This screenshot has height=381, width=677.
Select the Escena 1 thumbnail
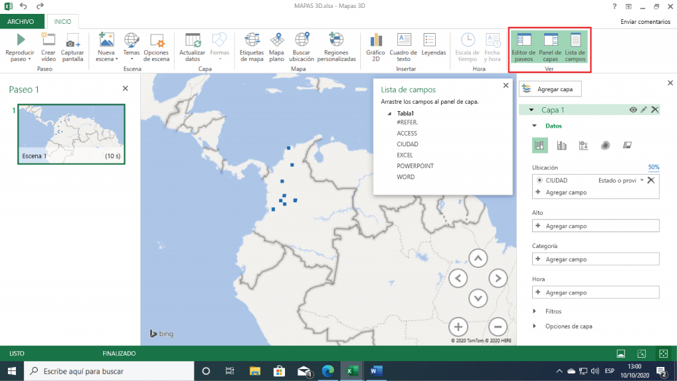tap(71, 134)
